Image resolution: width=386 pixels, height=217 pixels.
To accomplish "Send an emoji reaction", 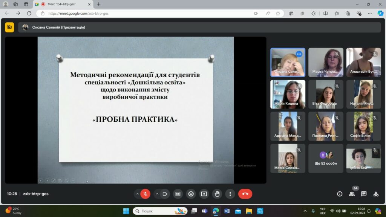I will coord(191,194).
